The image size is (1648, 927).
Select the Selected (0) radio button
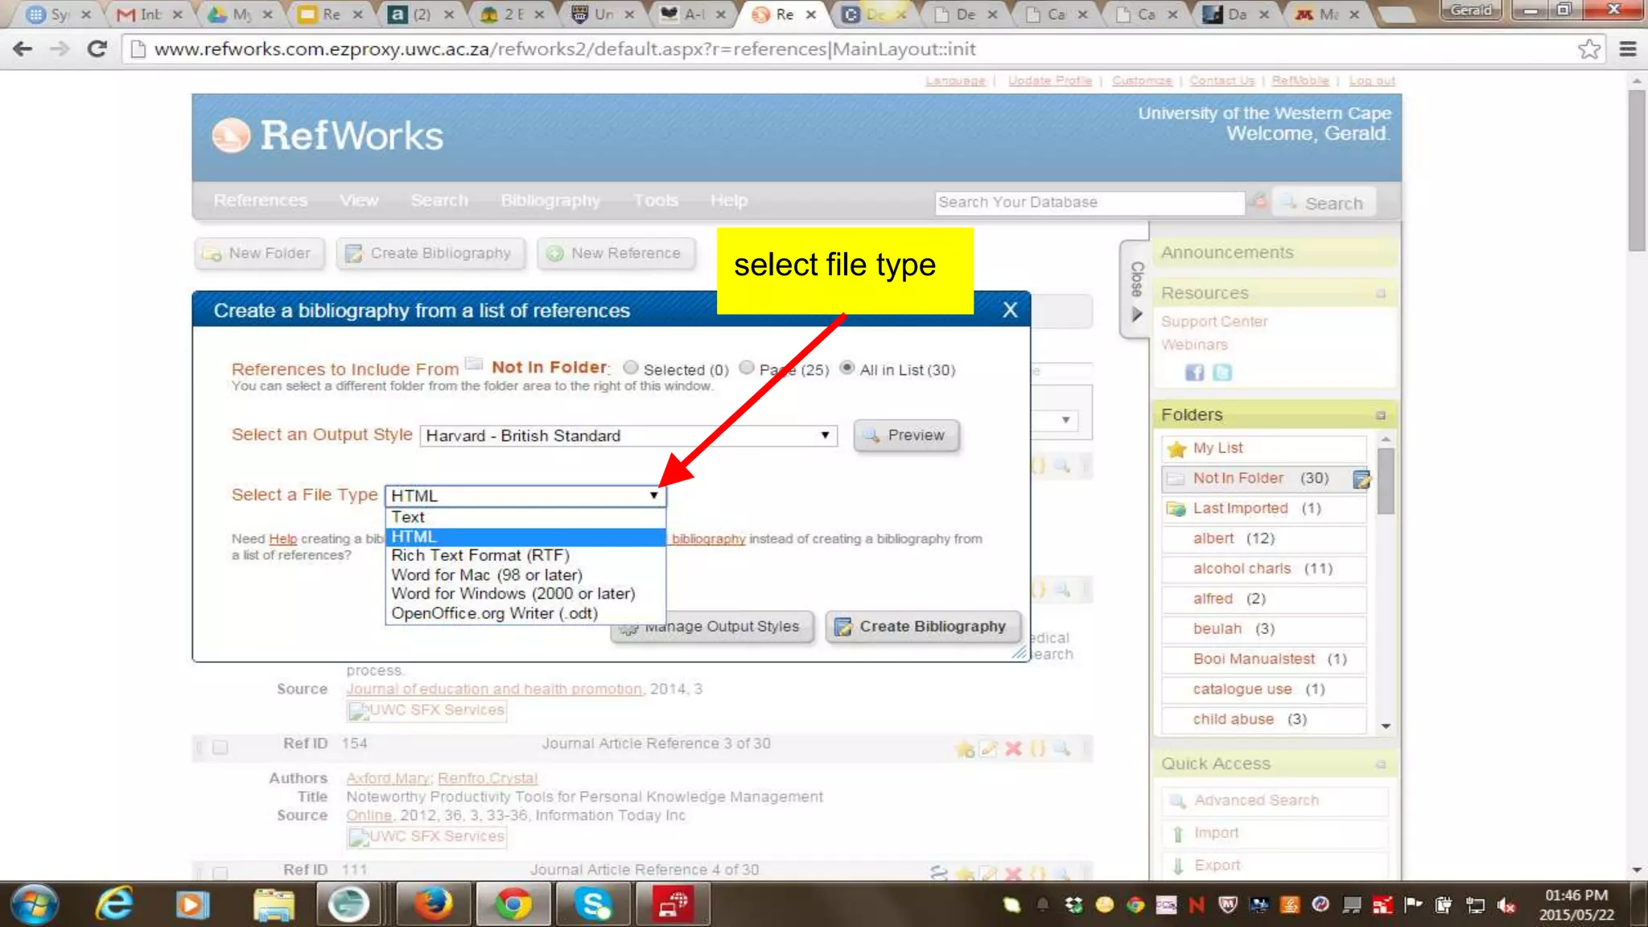(x=631, y=368)
